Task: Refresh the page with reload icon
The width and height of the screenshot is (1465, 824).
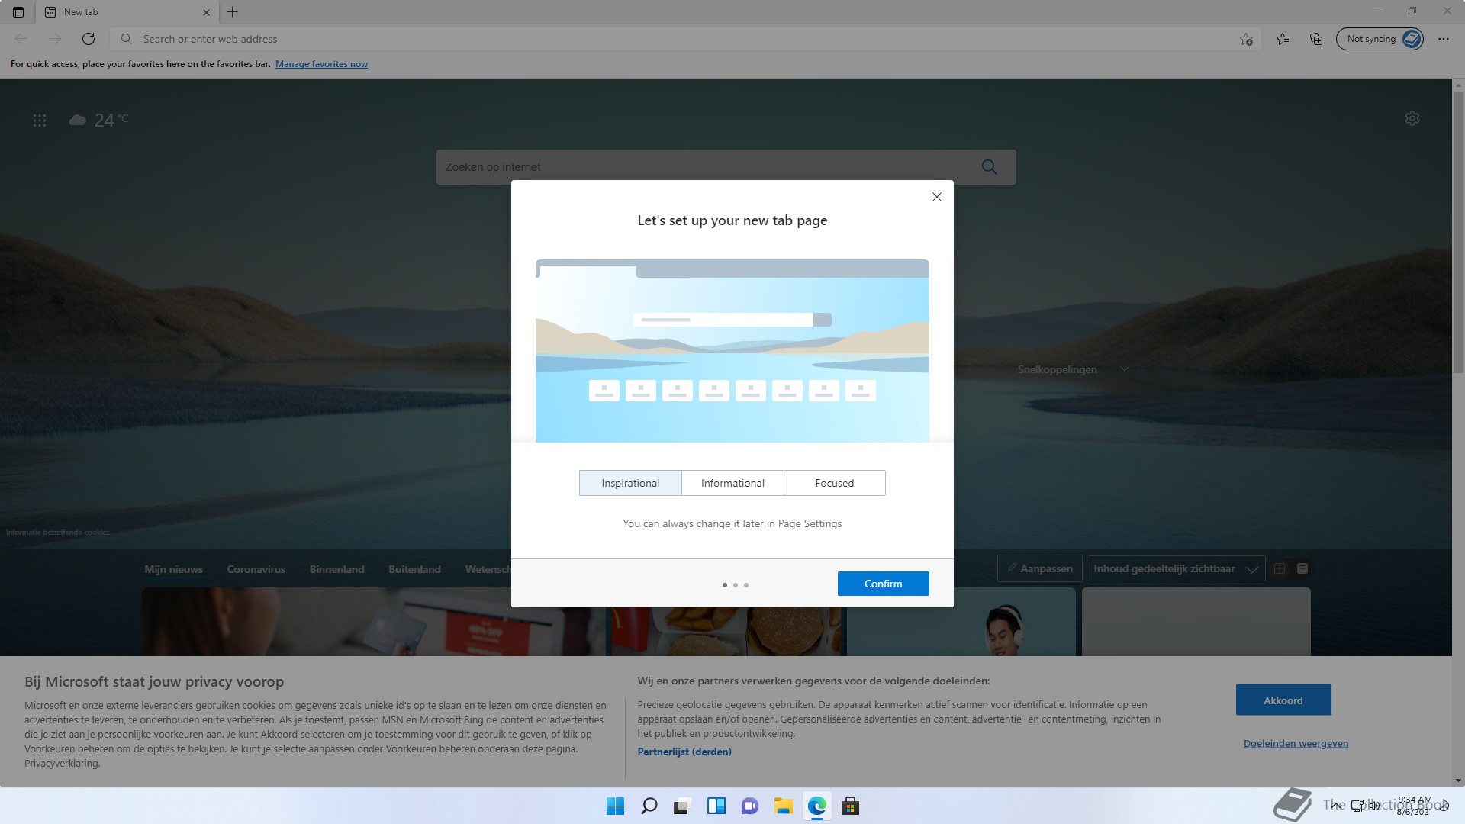Action: pos(89,39)
